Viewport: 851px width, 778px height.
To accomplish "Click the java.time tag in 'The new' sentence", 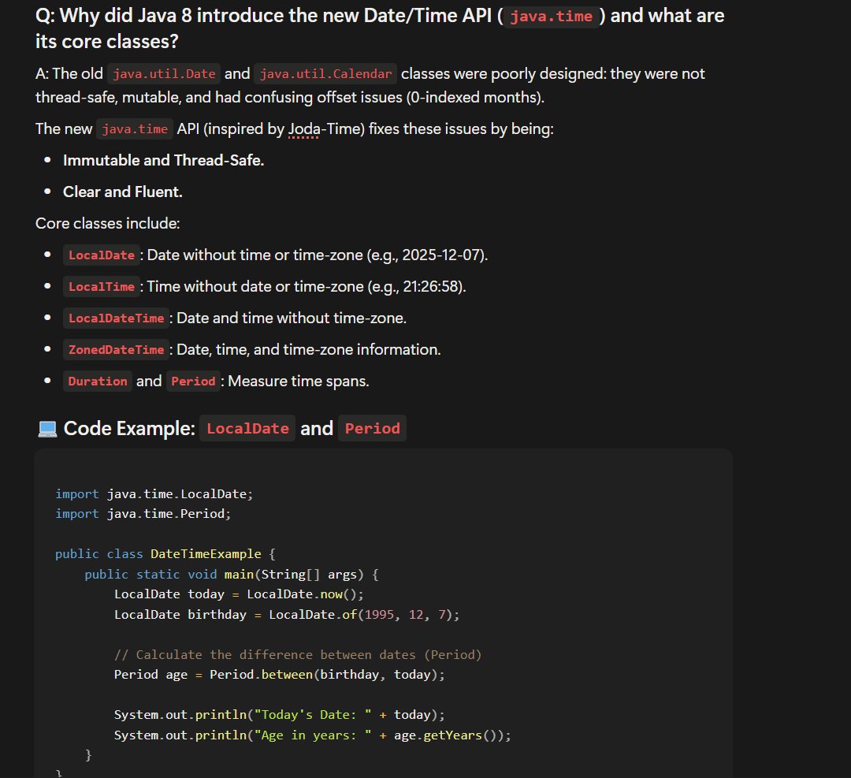I will point(135,129).
